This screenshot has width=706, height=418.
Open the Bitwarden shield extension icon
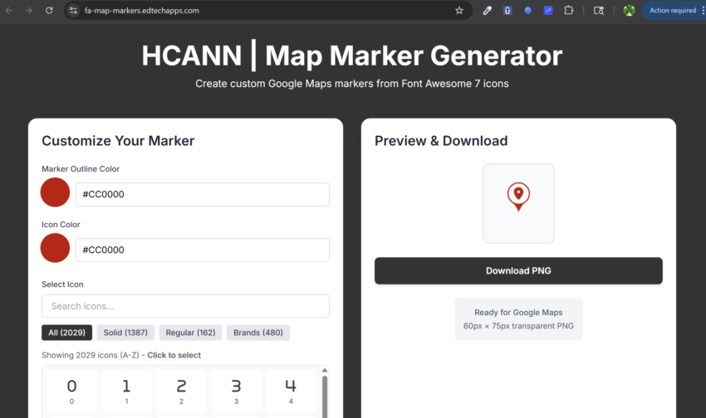coord(507,10)
